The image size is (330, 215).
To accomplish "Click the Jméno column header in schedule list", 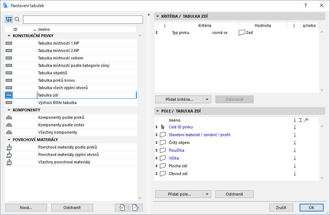I will 87,29.
